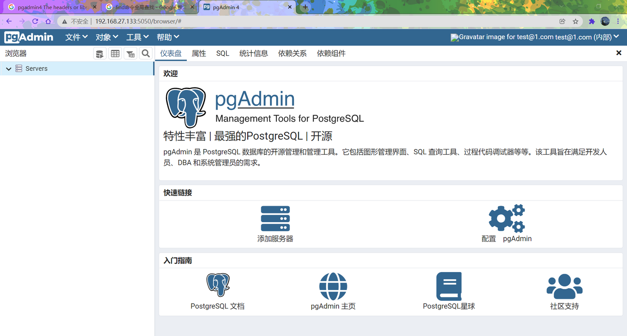
Task: Click PostgreSQL星球 link text
Action: tap(449, 306)
